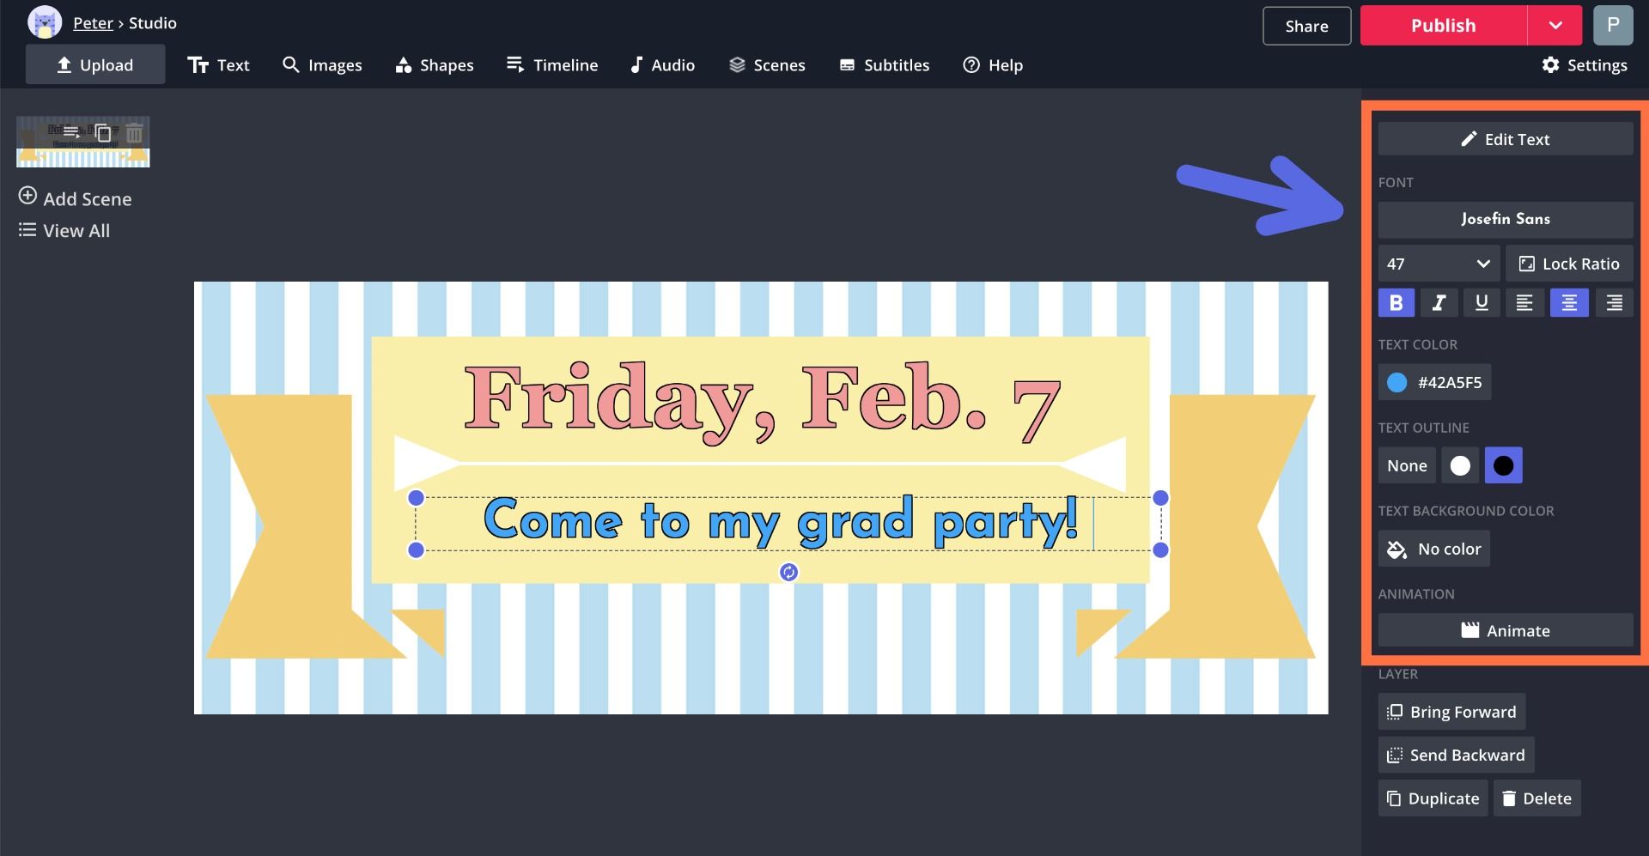Delete the scene using thumbnail trash icon
This screenshot has height=856, width=1649.
tap(134, 132)
